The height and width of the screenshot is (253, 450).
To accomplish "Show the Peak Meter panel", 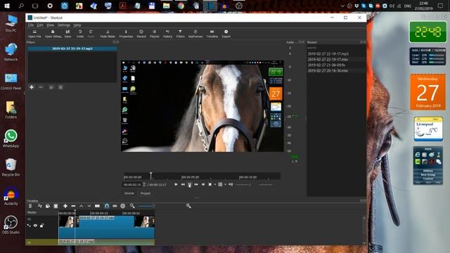I will click(x=108, y=34).
